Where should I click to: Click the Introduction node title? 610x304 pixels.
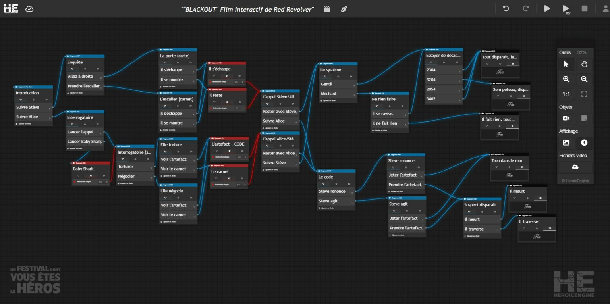click(x=27, y=93)
